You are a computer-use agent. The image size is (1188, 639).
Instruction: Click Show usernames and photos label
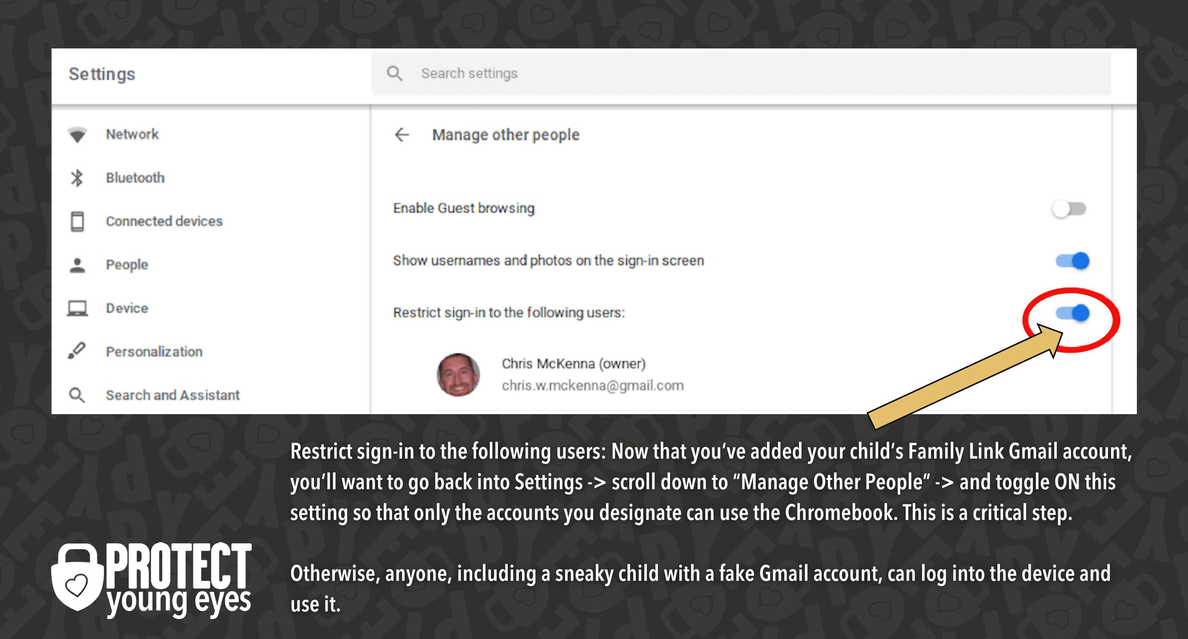[x=548, y=260]
